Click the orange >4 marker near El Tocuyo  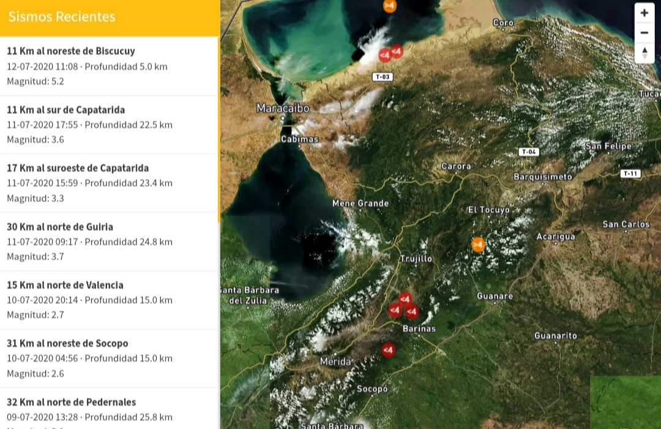point(478,245)
